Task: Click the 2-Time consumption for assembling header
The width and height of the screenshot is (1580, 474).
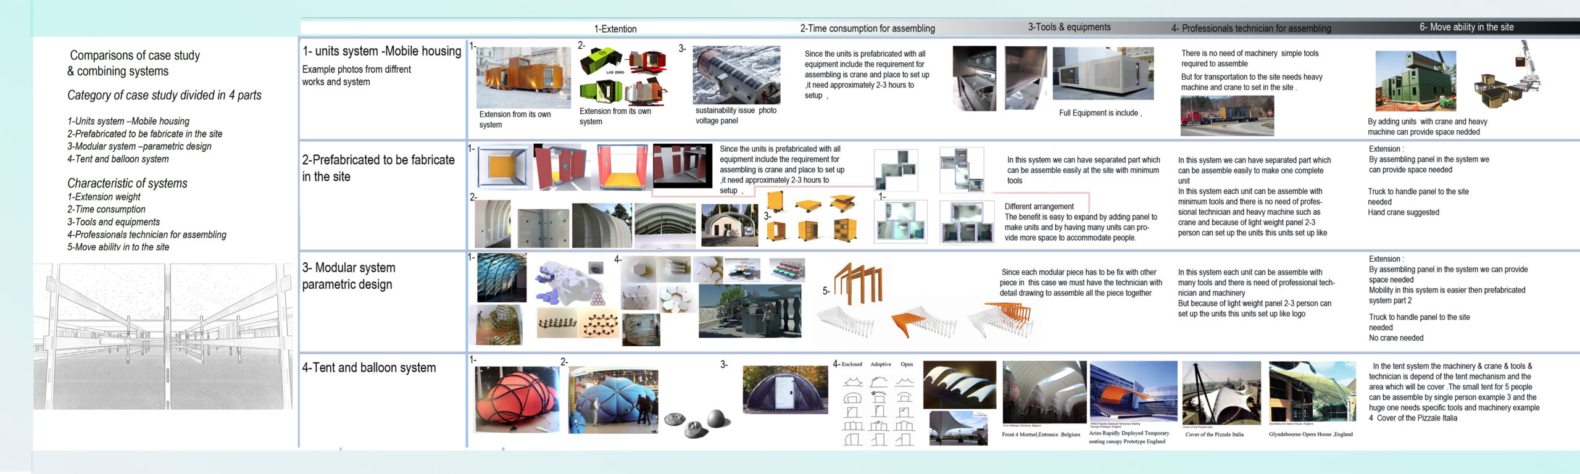Action: (x=867, y=28)
